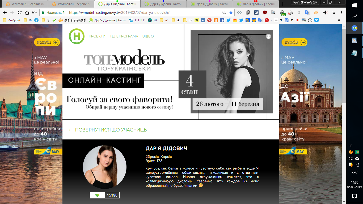Click the zoom magnifier in address bar

click(x=224, y=12)
